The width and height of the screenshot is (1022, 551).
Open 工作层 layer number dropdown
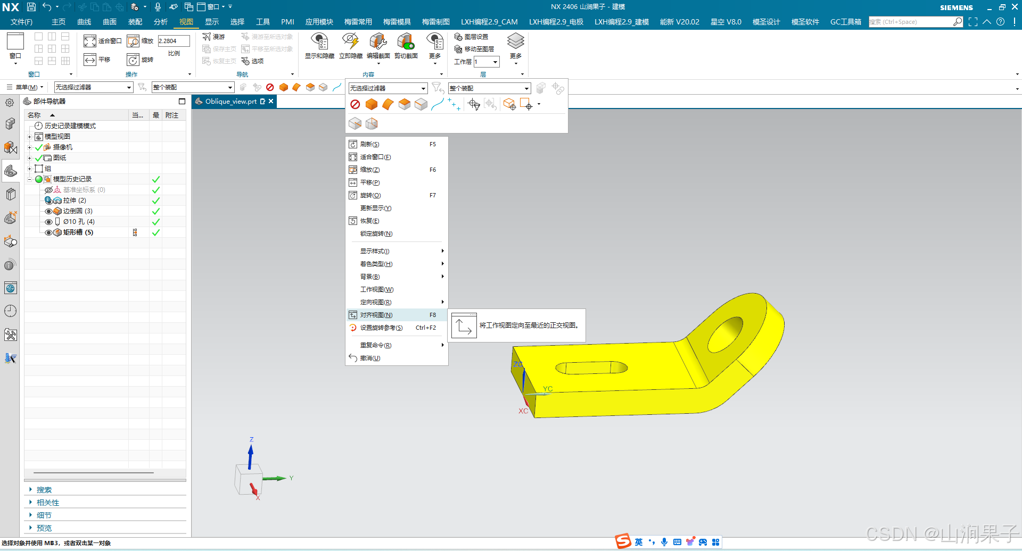click(x=495, y=62)
